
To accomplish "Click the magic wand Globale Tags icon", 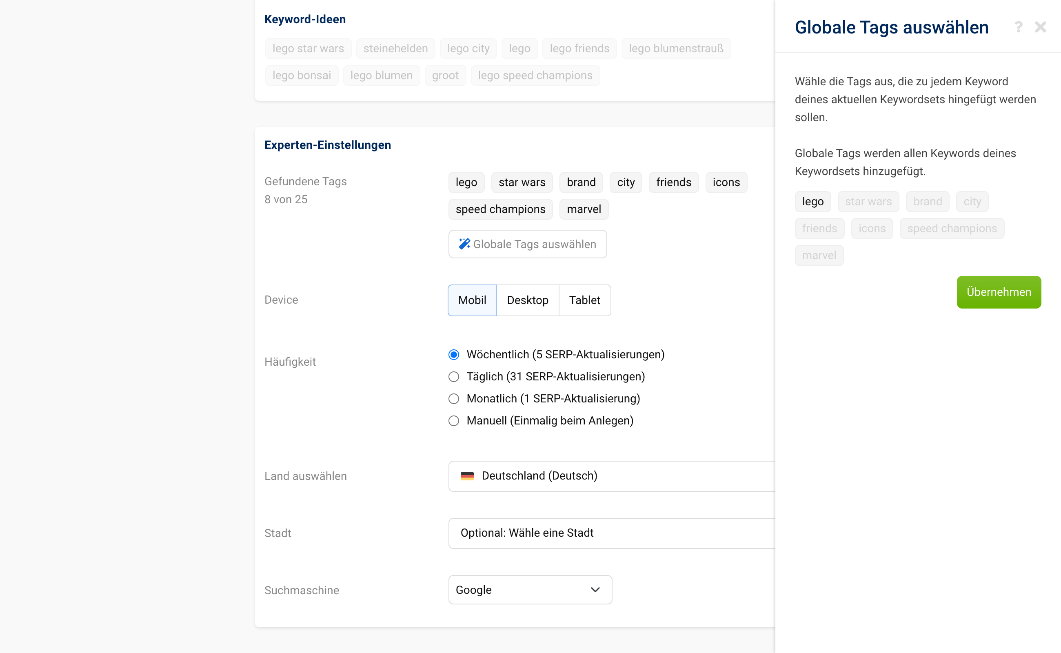I will pos(464,243).
